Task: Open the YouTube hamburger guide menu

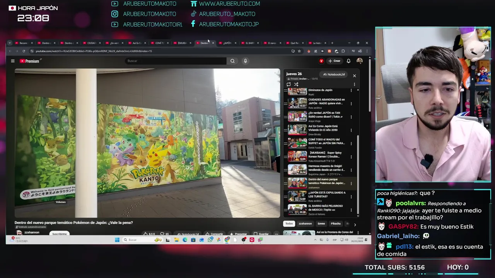Action: point(13,61)
